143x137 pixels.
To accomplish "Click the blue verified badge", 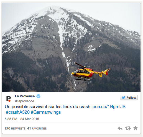I will (x=38, y=96).
